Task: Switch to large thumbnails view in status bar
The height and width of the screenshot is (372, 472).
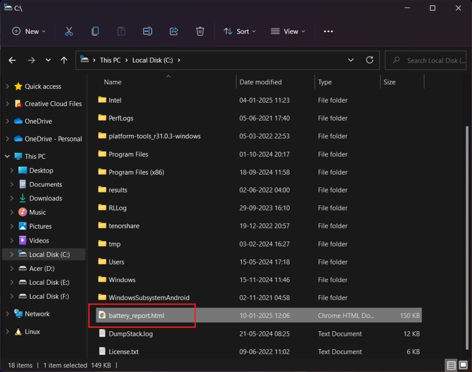Action: click(x=463, y=365)
